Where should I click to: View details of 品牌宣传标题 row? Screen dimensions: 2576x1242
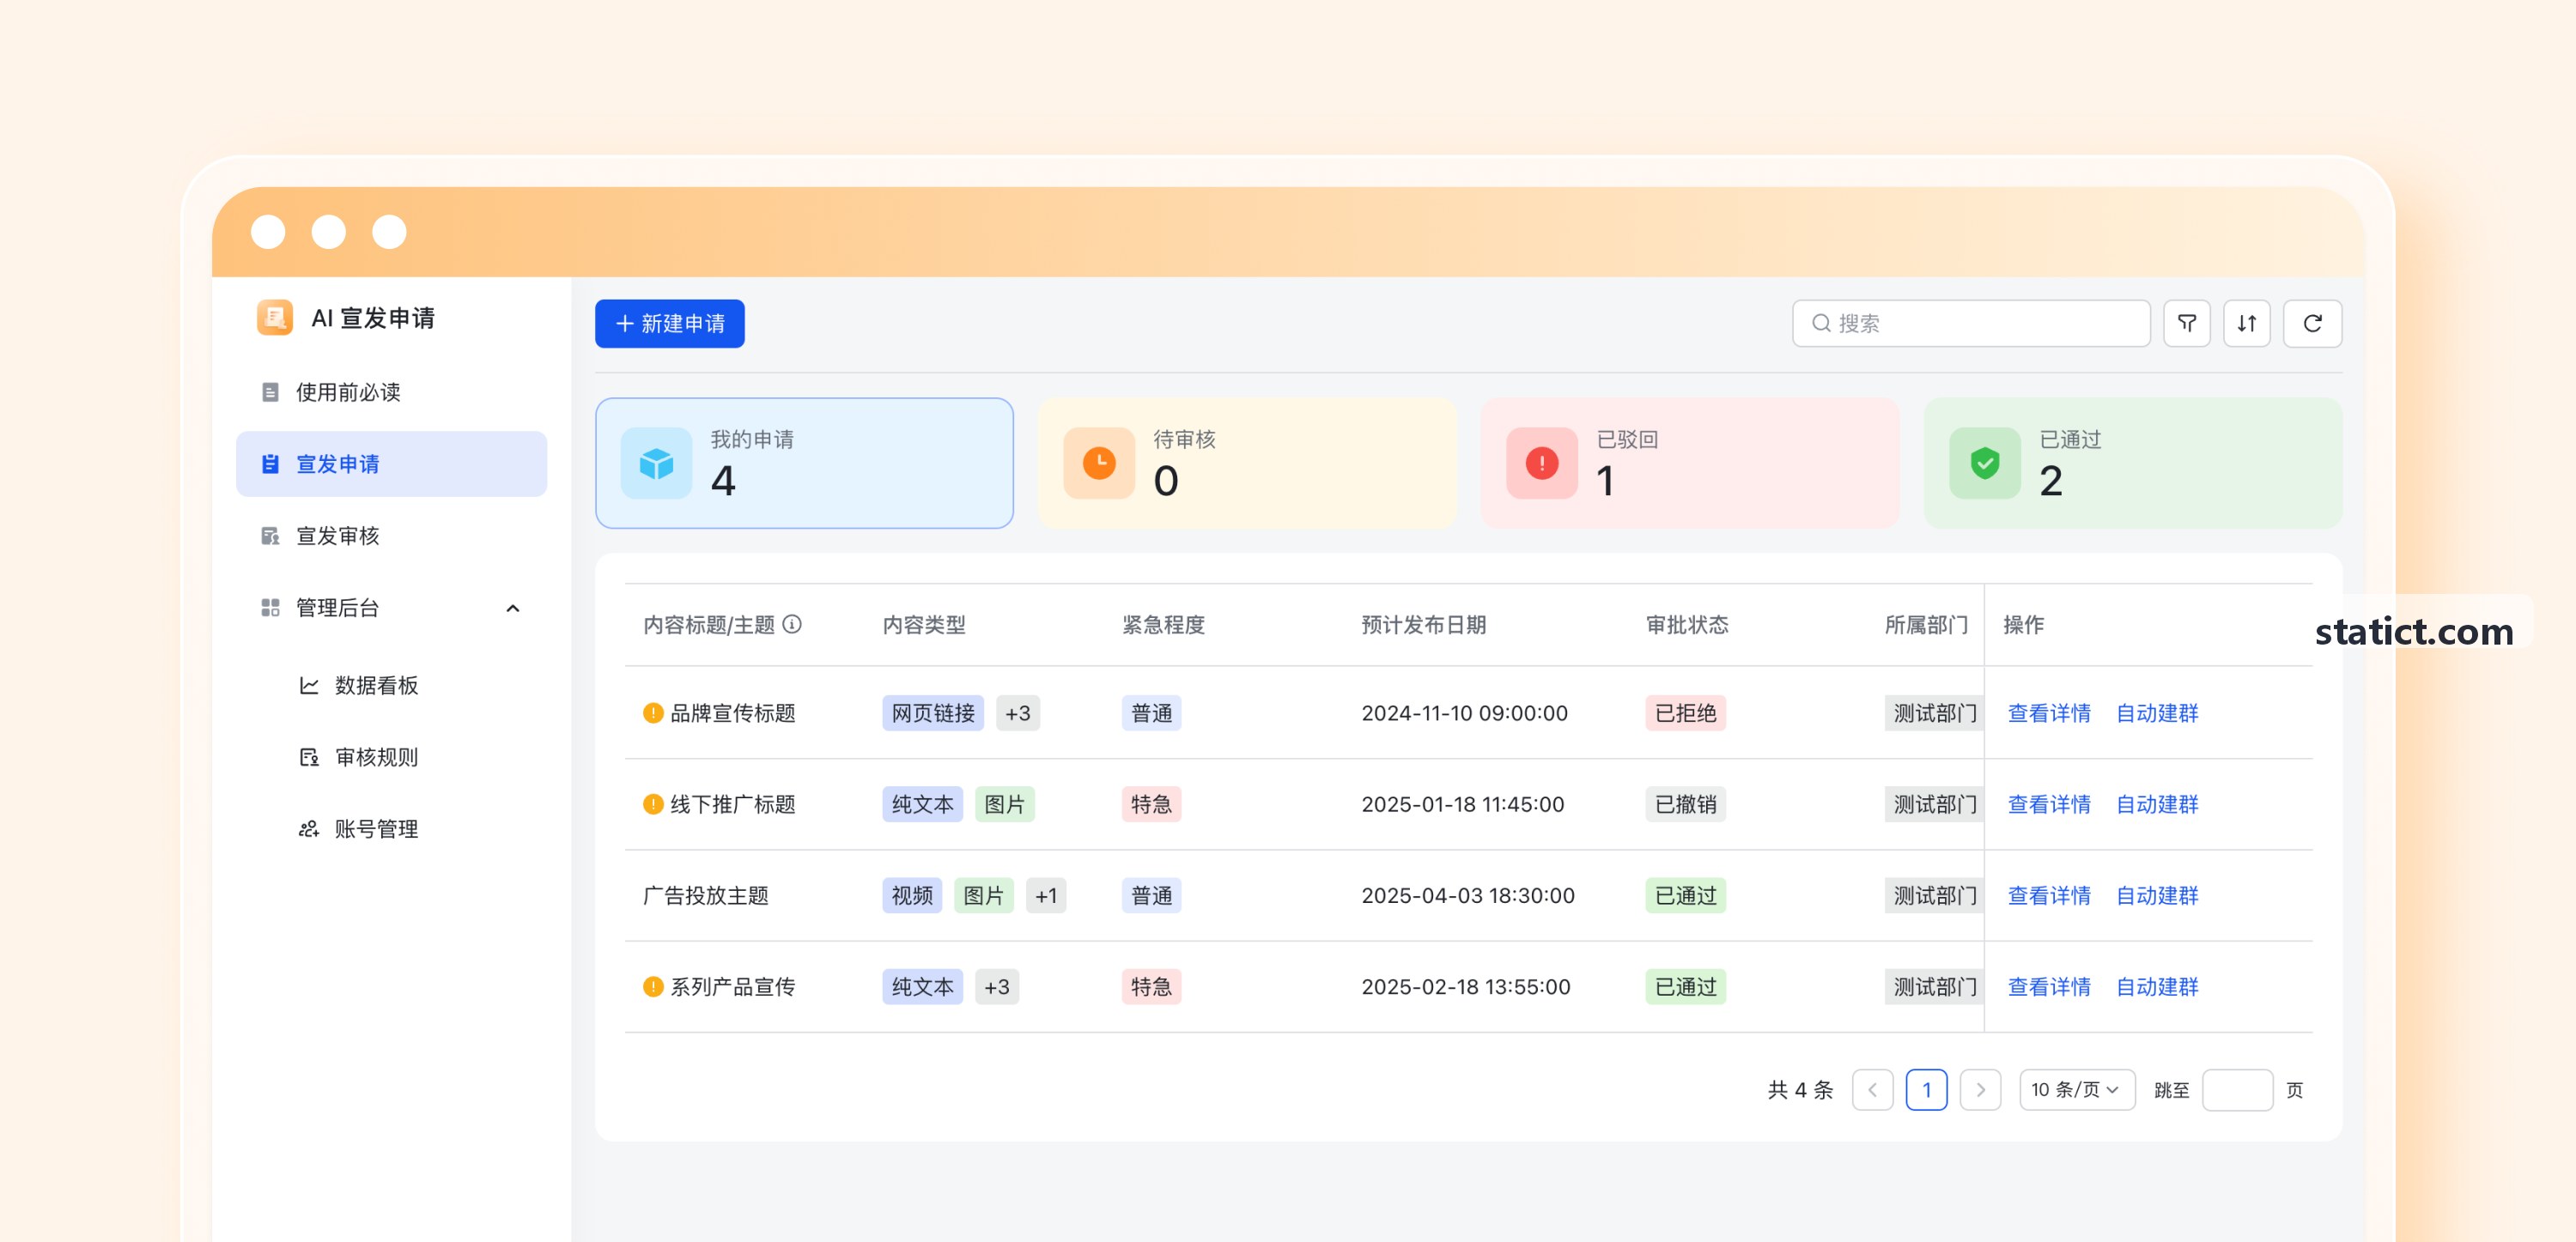pyautogui.click(x=2049, y=713)
